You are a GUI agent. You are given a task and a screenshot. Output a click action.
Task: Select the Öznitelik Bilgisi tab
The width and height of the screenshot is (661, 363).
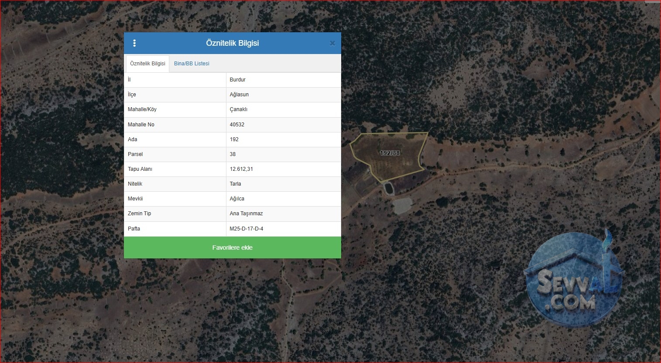pyautogui.click(x=147, y=64)
